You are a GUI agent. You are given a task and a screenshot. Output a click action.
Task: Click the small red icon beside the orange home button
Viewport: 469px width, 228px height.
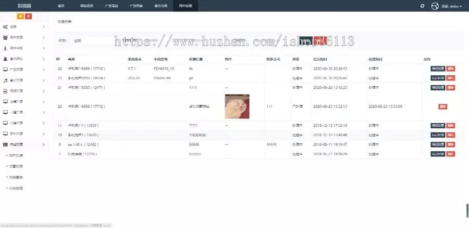coord(29,17)
